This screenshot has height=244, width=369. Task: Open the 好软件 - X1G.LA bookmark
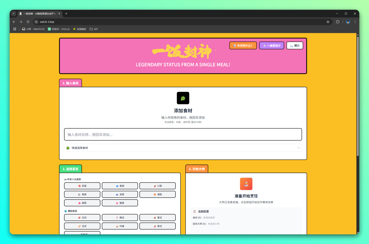pos(59,29)
